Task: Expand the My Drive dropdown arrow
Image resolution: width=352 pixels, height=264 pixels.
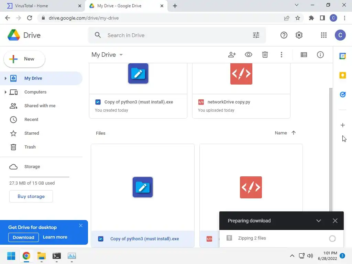Action: pyautogui.click(x=121, y=55)
